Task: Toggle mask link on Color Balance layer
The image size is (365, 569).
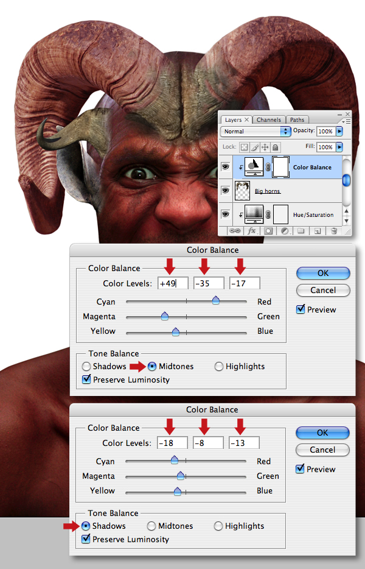Action: [x=268, y=168]
